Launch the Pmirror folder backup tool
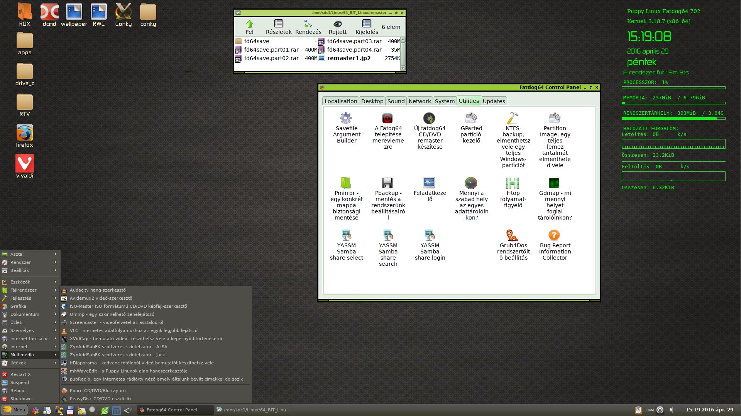 (346, 199)
